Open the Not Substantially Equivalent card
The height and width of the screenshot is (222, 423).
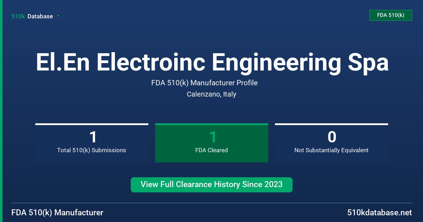[331, 143]
